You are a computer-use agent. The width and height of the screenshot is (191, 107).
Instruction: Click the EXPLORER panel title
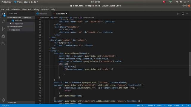point(13,14)
